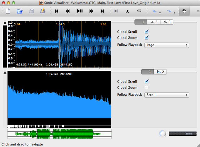Screen dimensions: 200x147
Task: Open an audio file with the folder icon
Action: tap(20, 11)
